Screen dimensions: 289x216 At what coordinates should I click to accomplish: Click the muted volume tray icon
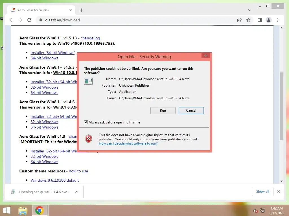[255, 211]
